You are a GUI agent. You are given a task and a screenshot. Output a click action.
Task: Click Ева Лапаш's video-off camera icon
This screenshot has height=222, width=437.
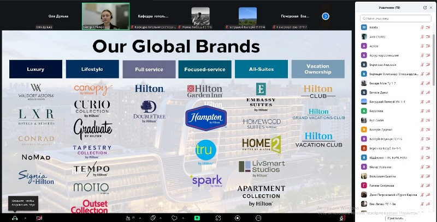428,204
